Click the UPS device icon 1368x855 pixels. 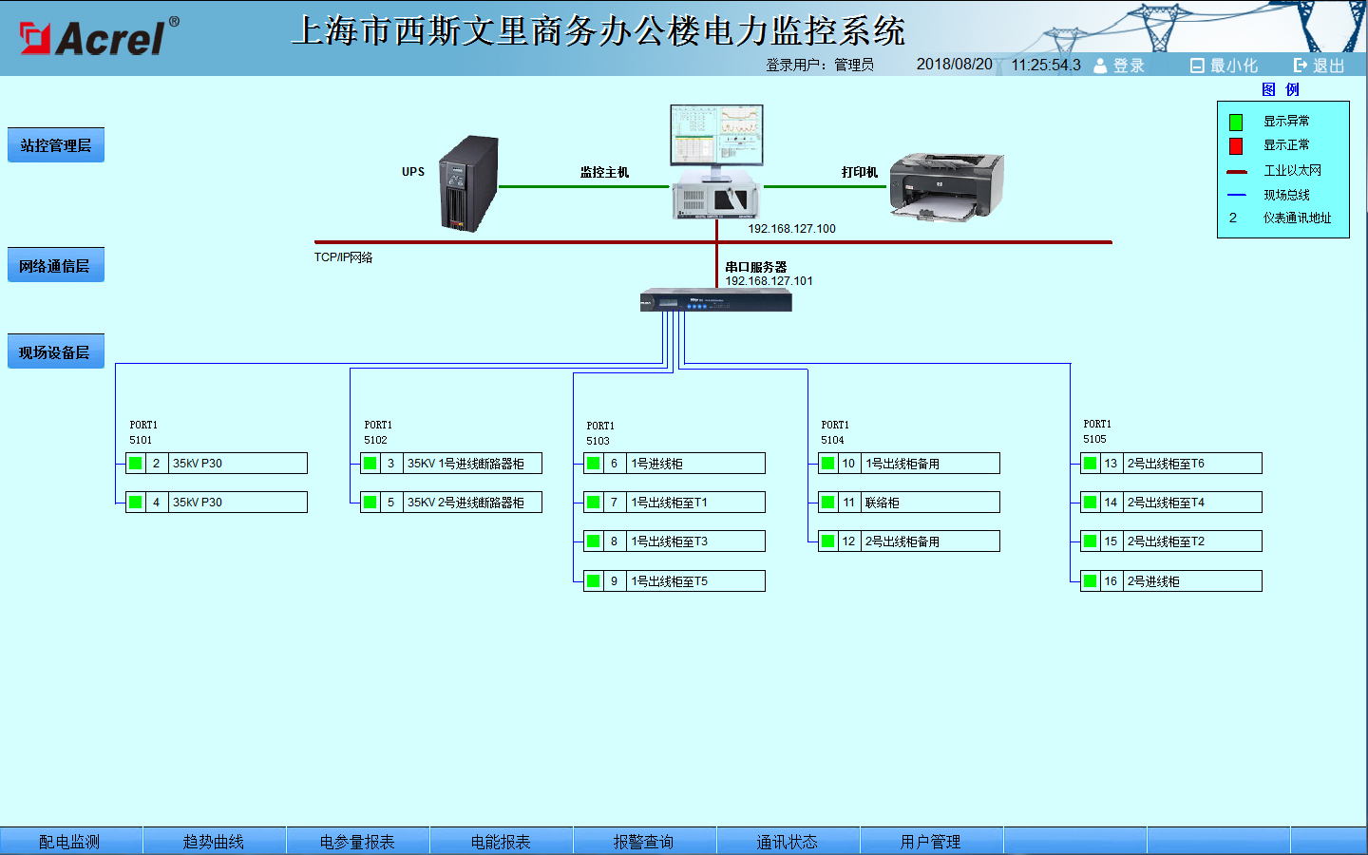468,183
